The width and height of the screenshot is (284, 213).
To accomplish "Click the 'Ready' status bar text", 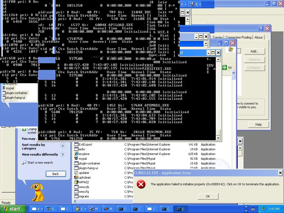I will [x=6, y=203].
